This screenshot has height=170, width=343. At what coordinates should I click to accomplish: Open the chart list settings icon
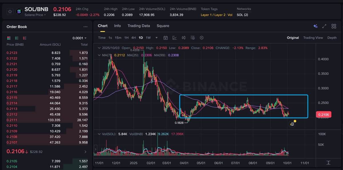pos(193,38)
